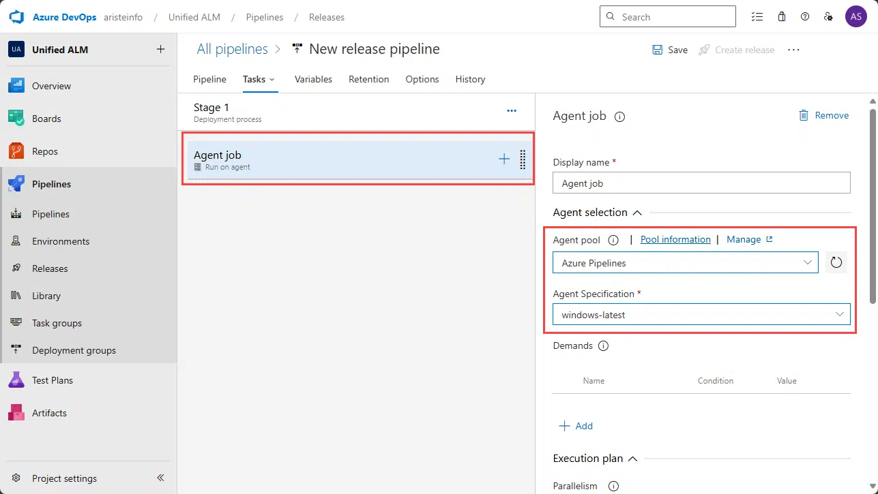Open user settings icon in header

click(828, 17)
